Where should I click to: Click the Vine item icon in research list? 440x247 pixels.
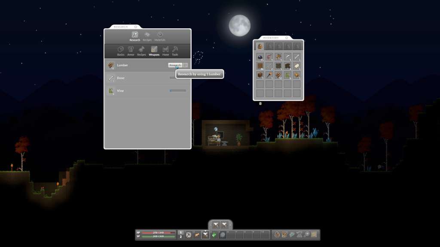click(111, 90)
